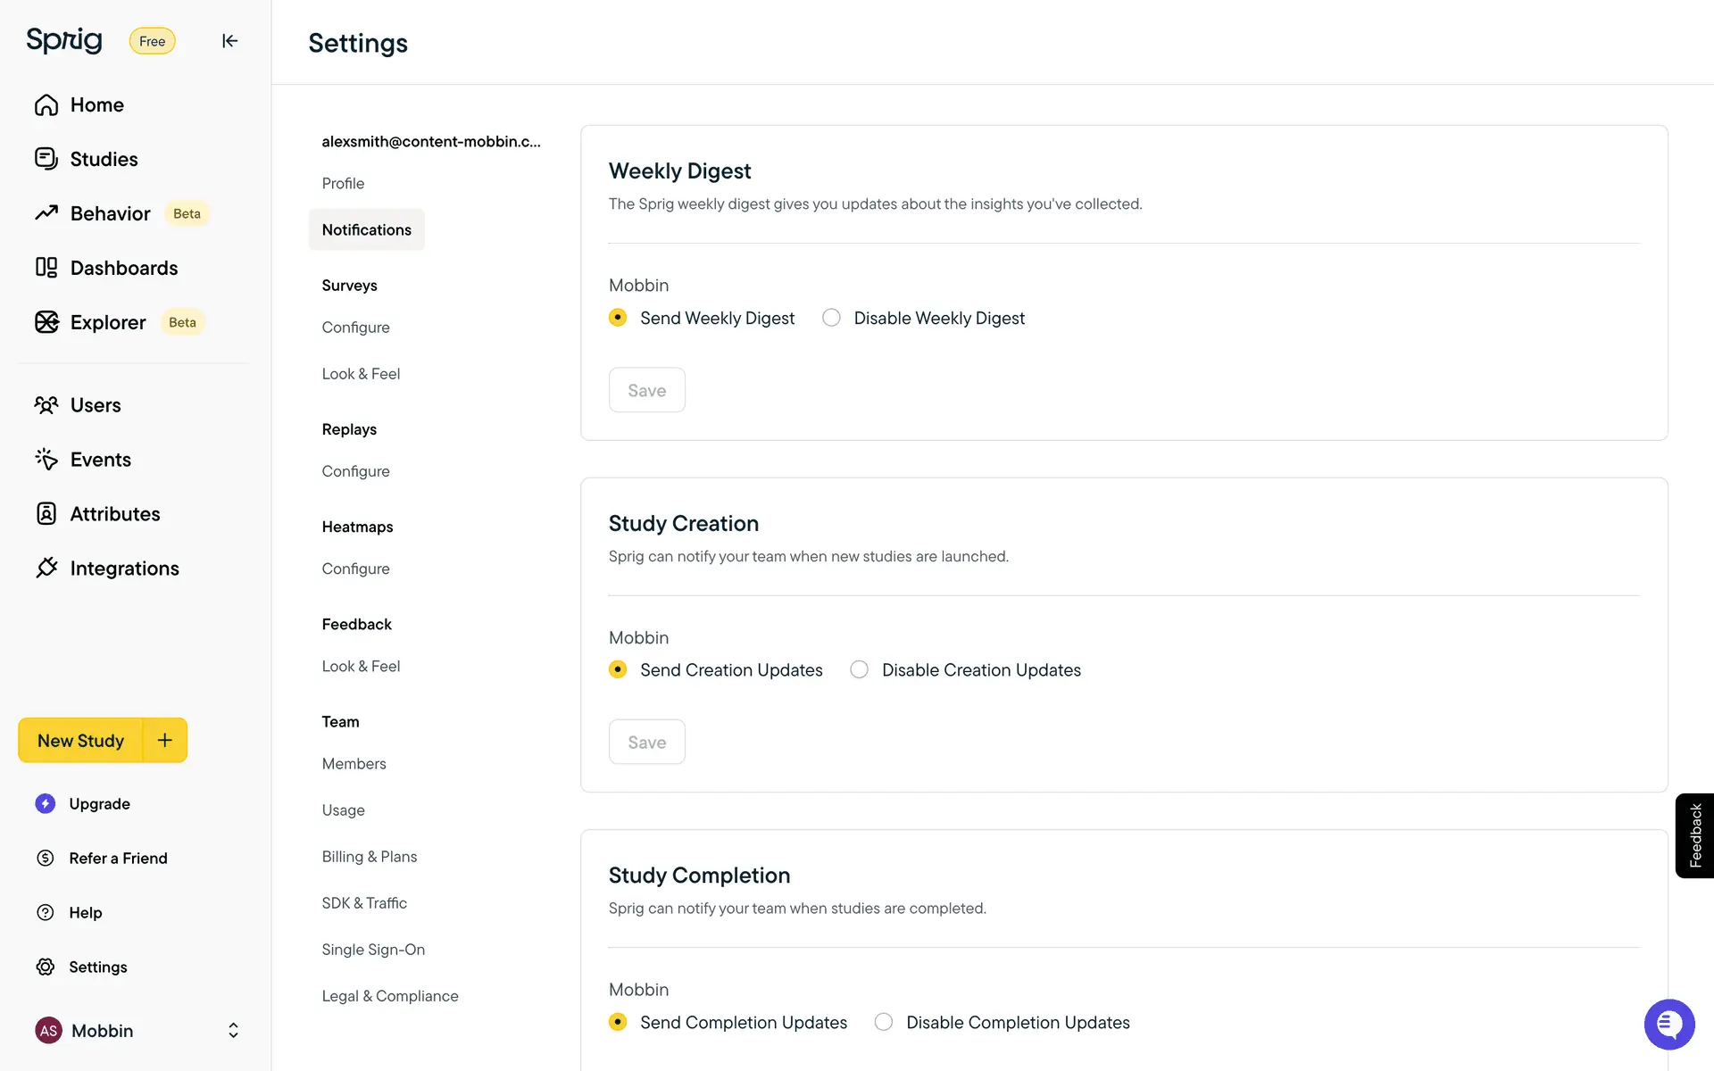The image size is (1714, 1071).
Task: Go to Billing & Plans settings
Action: 369,857
